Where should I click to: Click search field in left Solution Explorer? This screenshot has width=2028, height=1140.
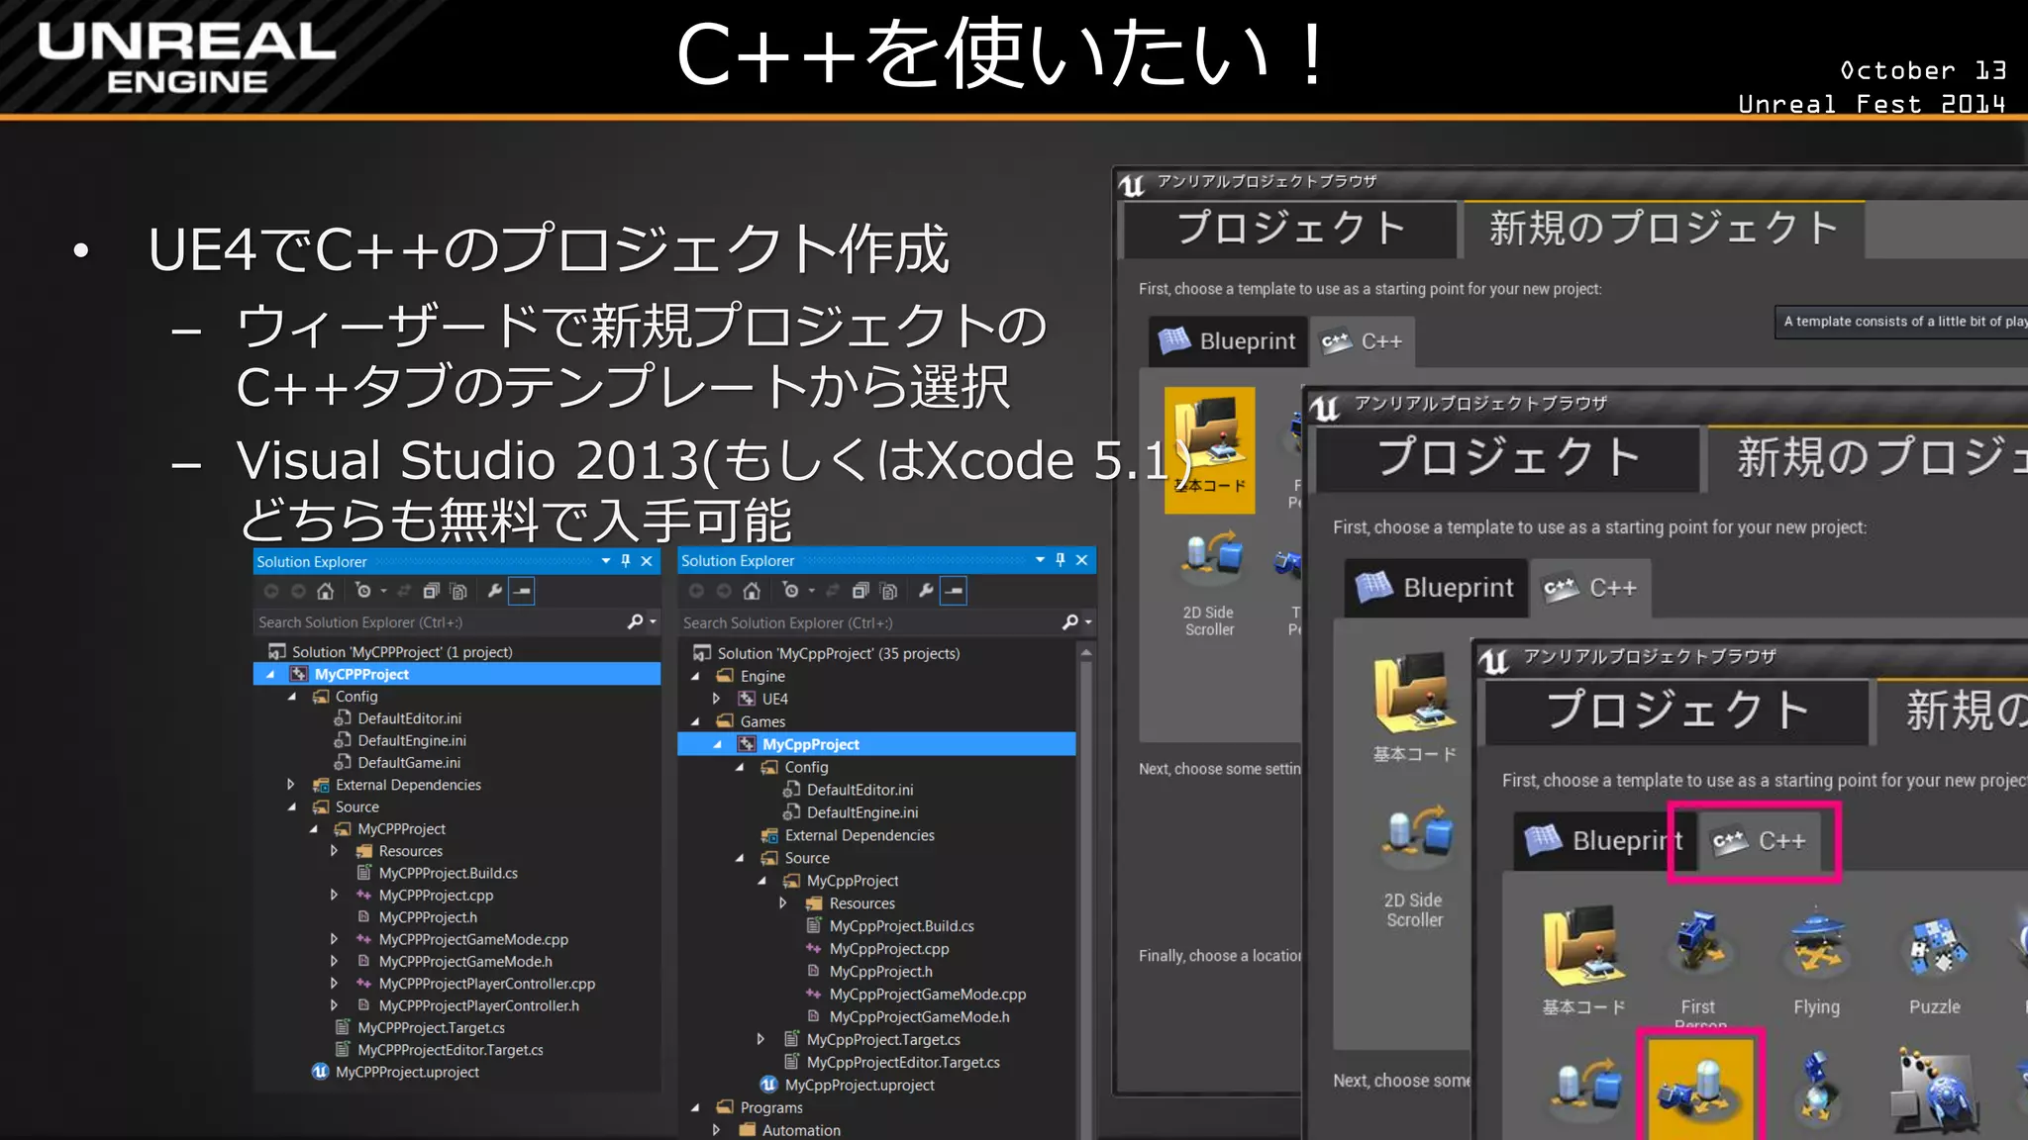[440, 622]
